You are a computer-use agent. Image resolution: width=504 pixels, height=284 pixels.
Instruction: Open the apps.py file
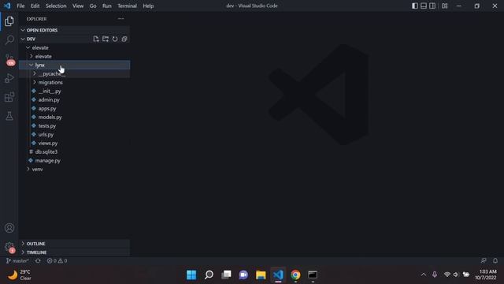coord(74,109)
